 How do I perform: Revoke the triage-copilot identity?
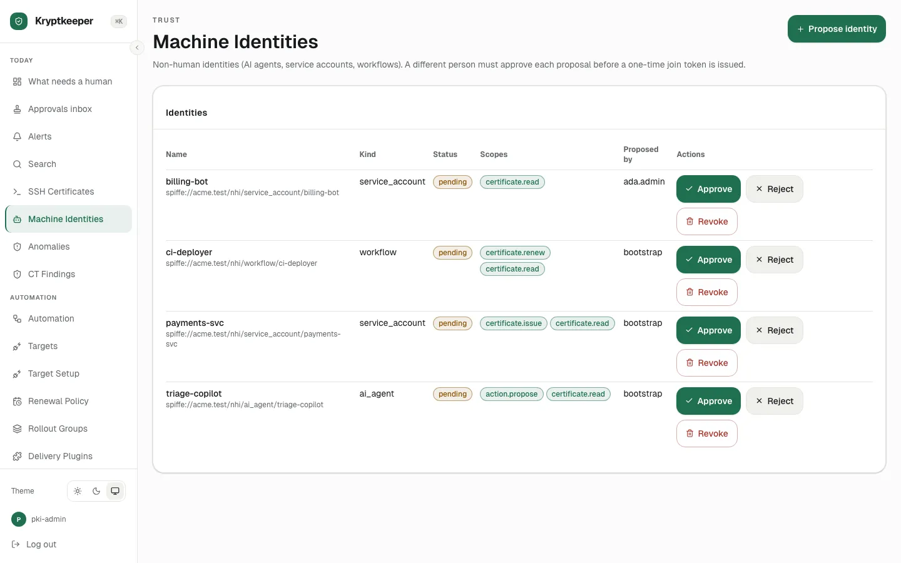(x=707, y=434)
